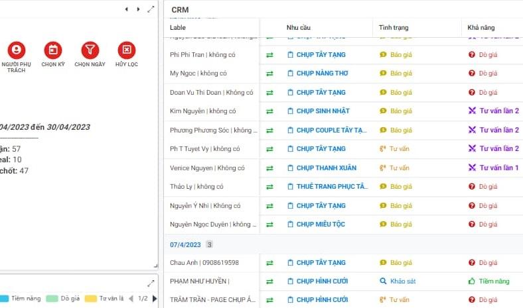Expand the bottom legend chart panel
Image resolution: width=523 pixels, height=308 pixels.
151,283
